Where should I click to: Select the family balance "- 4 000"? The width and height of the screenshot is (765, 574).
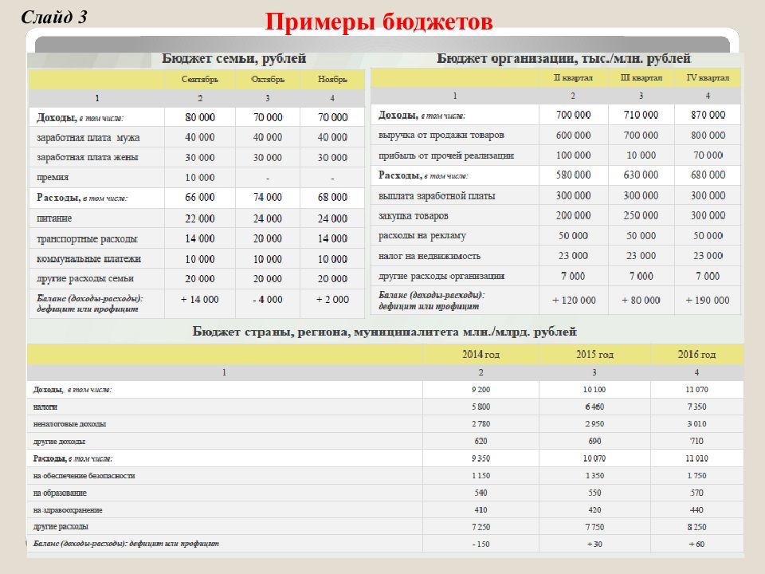click(x=268, y=299)
